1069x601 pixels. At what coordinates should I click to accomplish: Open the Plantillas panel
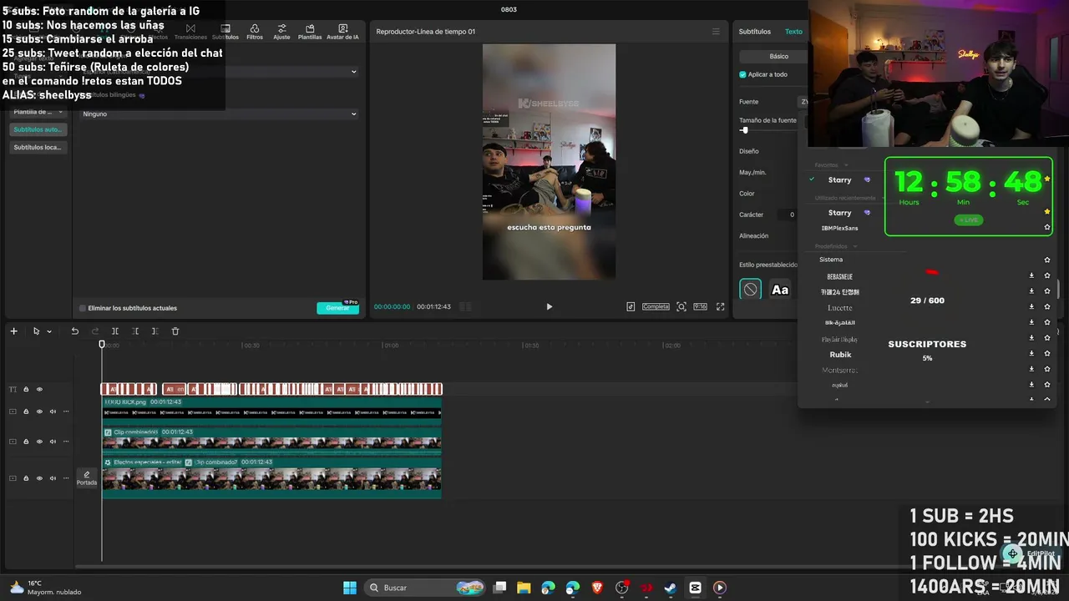click(x=310, y=32)
